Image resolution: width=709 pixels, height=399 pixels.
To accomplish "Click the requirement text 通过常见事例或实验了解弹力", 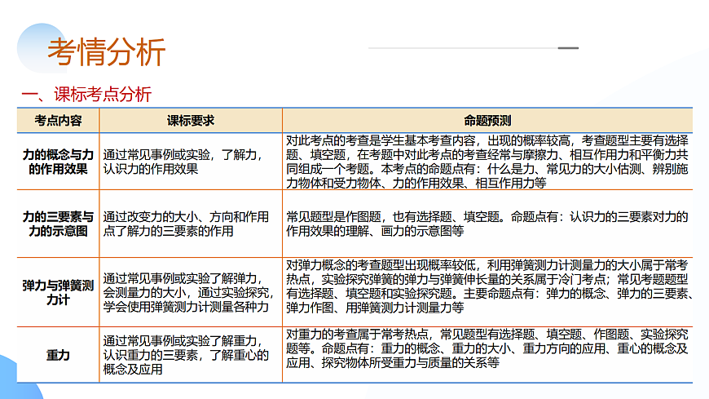I will 188,293.
